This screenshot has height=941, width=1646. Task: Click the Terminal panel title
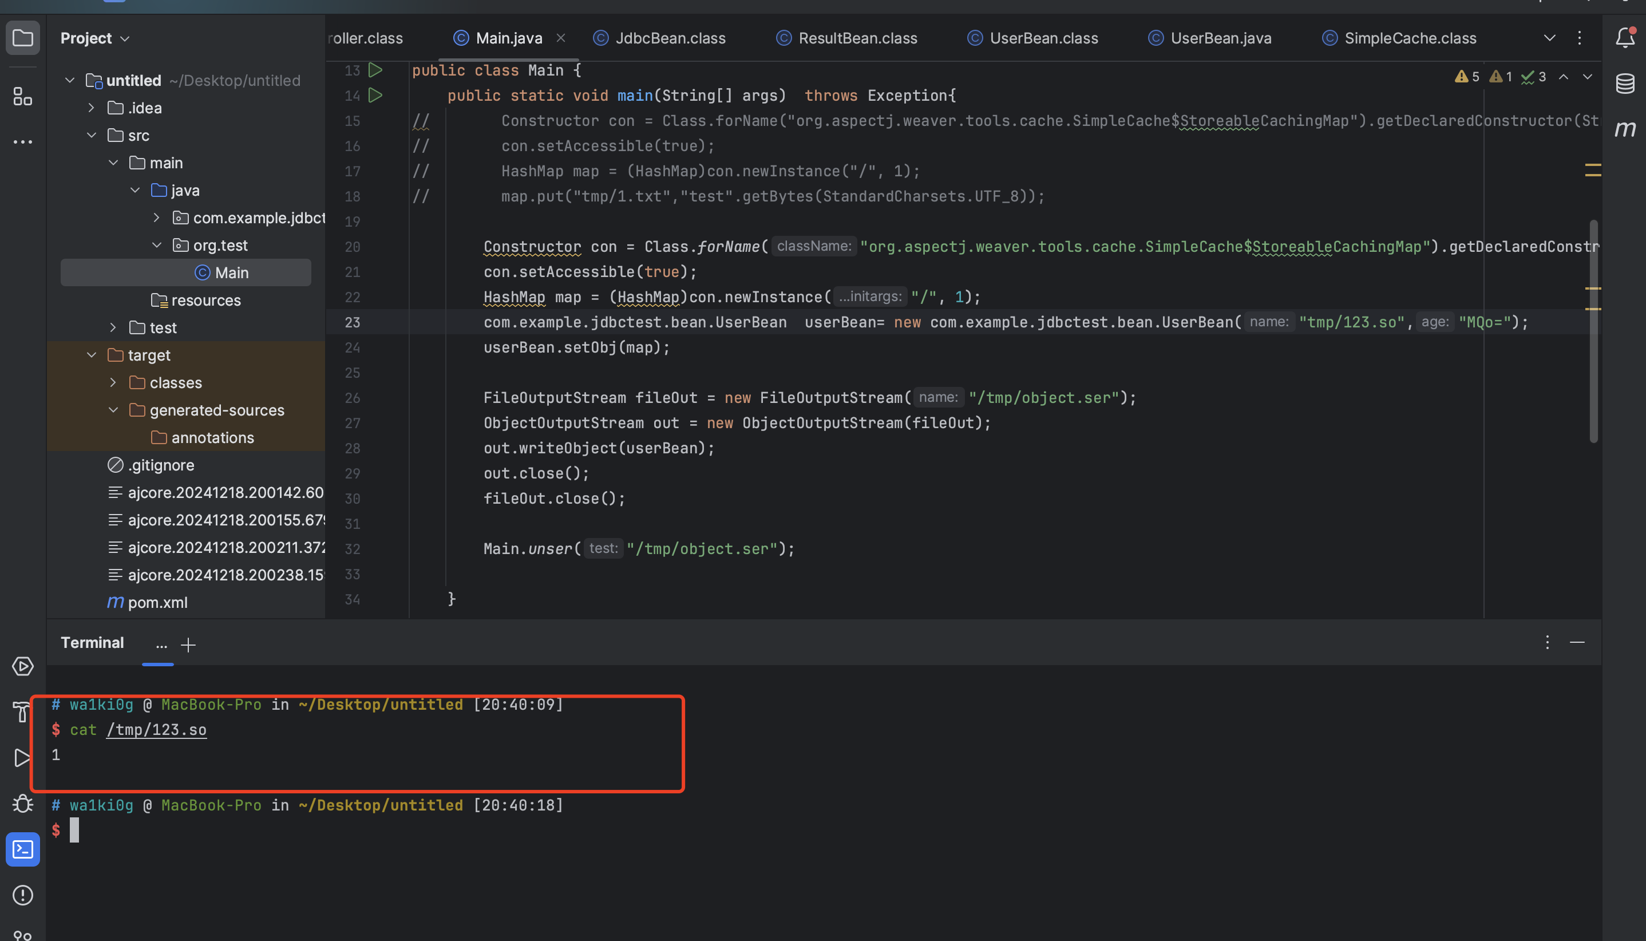click(92, 642)
